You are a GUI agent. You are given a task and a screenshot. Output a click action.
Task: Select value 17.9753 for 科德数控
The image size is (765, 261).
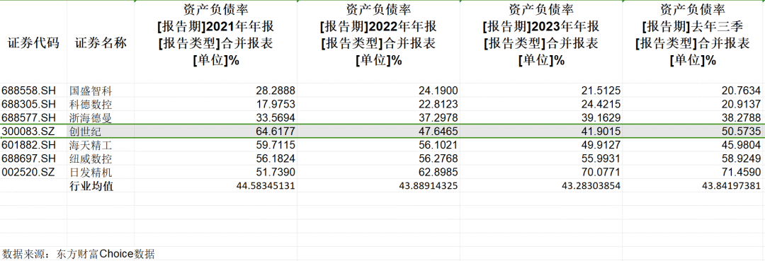tap(215, 103)
